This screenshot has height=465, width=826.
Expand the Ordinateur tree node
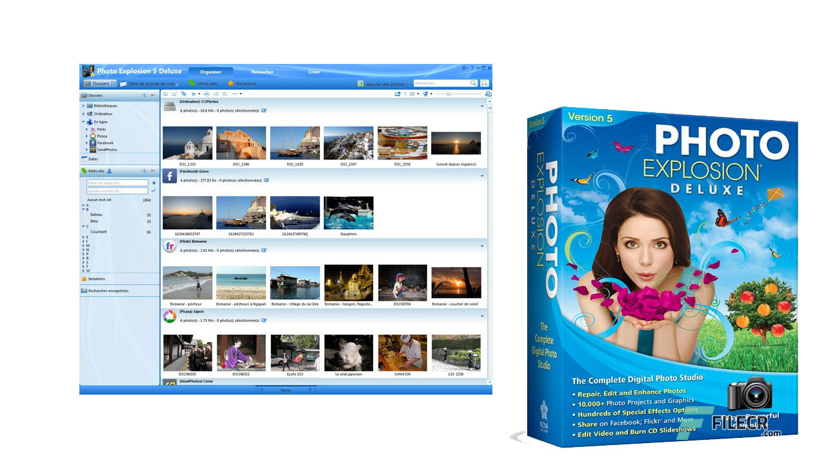pos(83,114)
